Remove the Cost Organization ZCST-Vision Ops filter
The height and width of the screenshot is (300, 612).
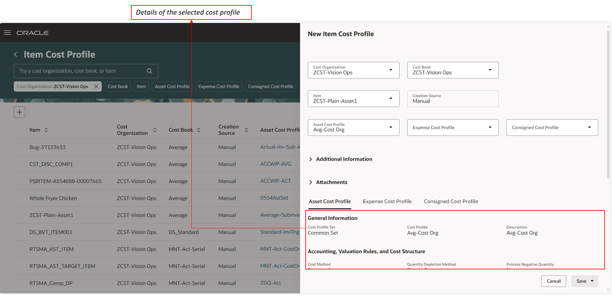[96, 86]
